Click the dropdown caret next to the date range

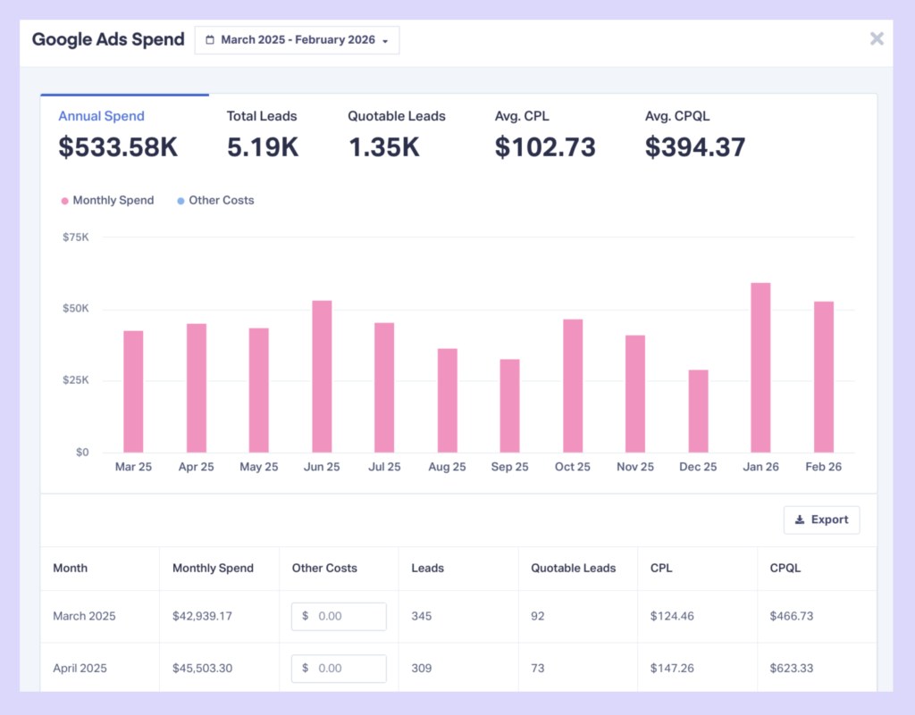386,40
